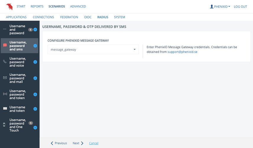Viewport: 253px width, 148px height.
Task: Switch to the OIDC tab
Action: tap(88, 17)
